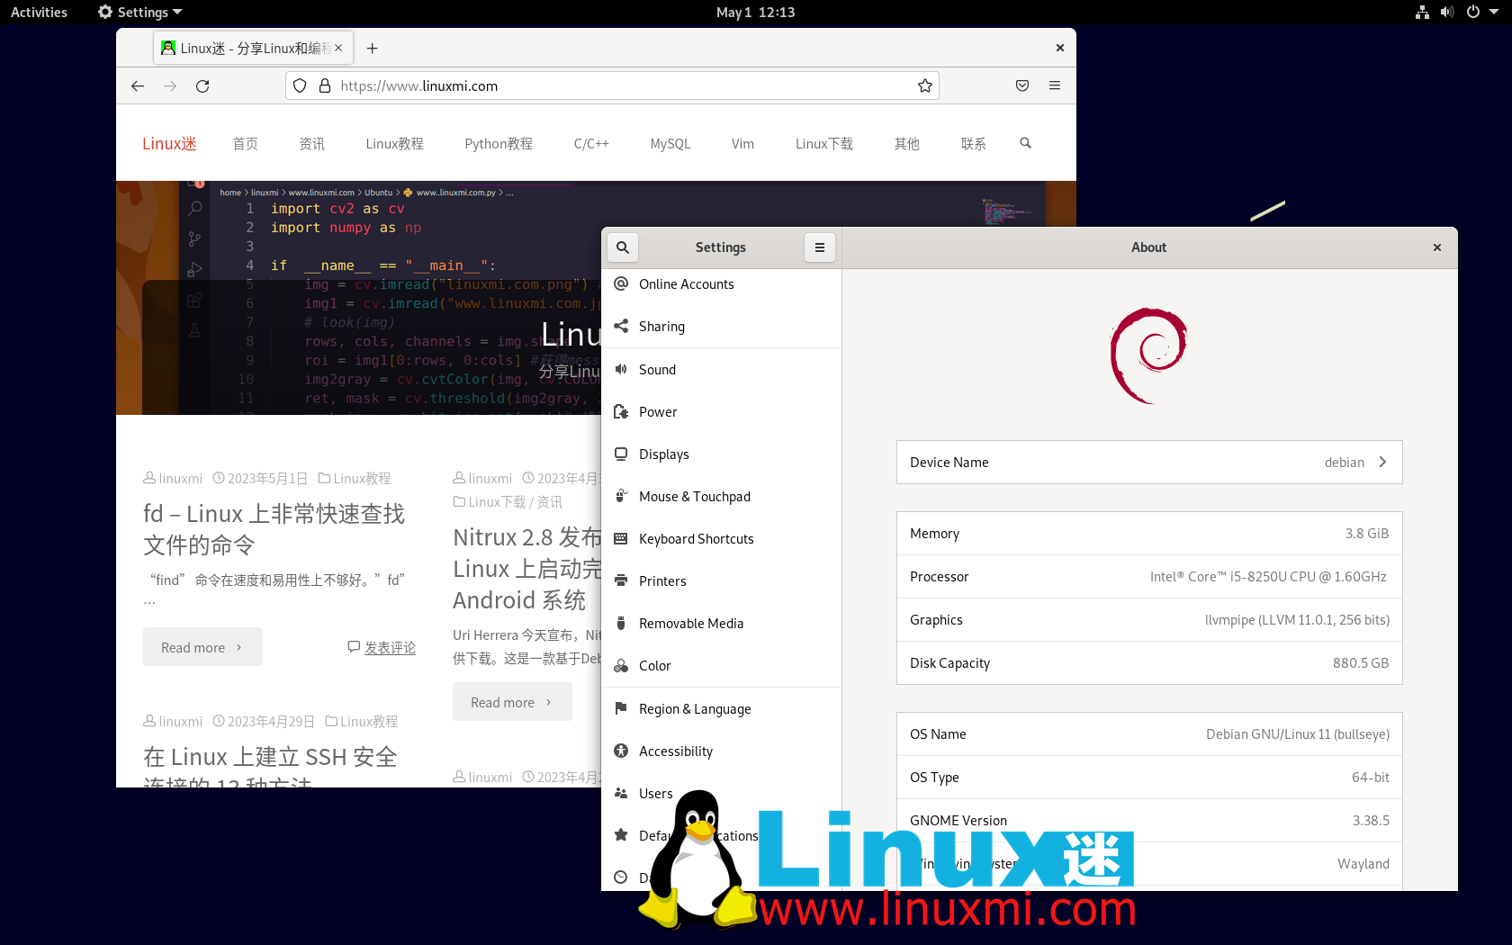
Task: Click the tracking protection shield icon
Action: [301, 86]
